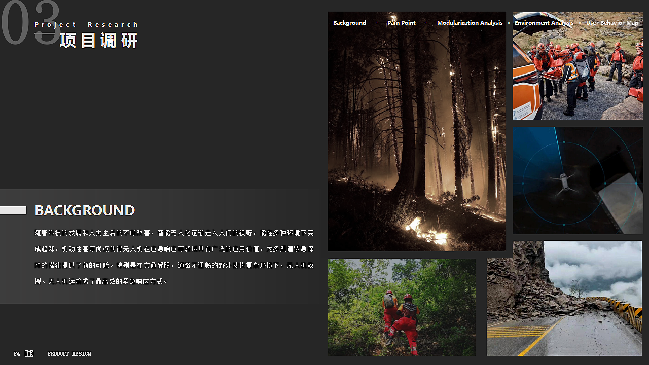The height and width of the screenshot is (365, 649).
Task: Click the Project Research subtitle
Action: (x=86, y=24)
